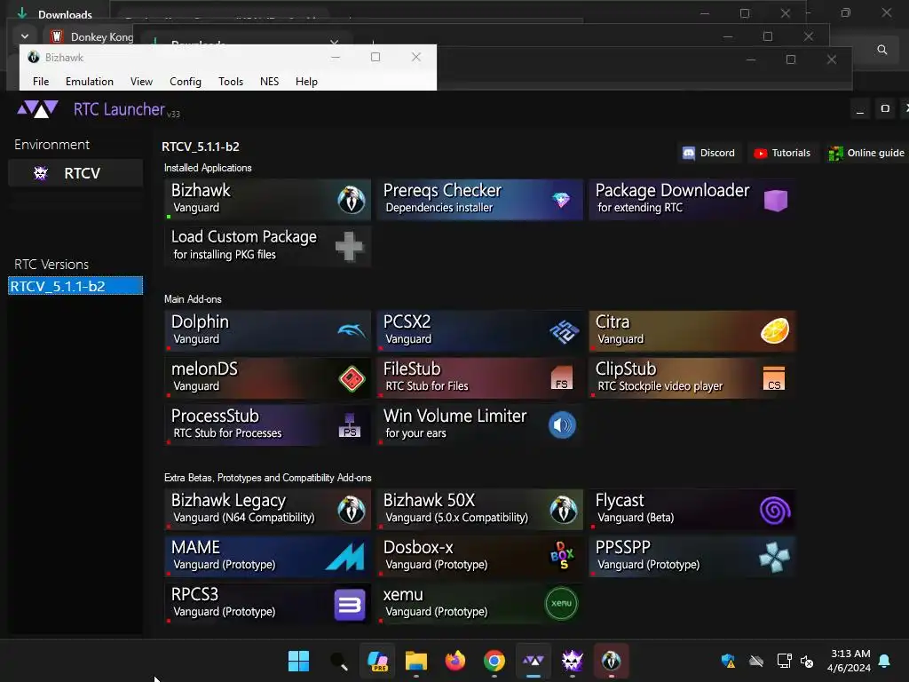909x682 pixels.
Task: Launch the Bizhawk Vanguard eagle icon
Action: tap(352, 200)
